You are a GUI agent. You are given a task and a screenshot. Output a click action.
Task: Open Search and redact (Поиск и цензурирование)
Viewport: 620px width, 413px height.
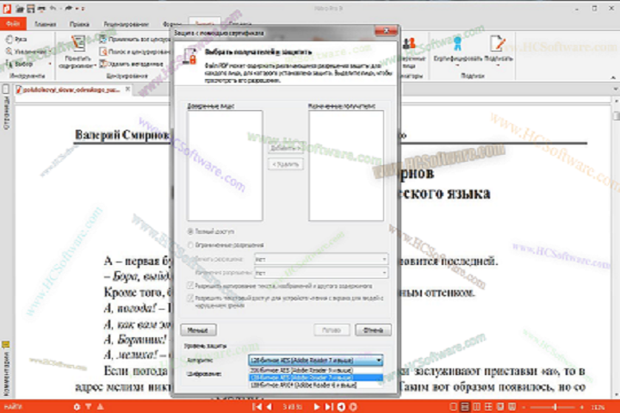(135, 52)
